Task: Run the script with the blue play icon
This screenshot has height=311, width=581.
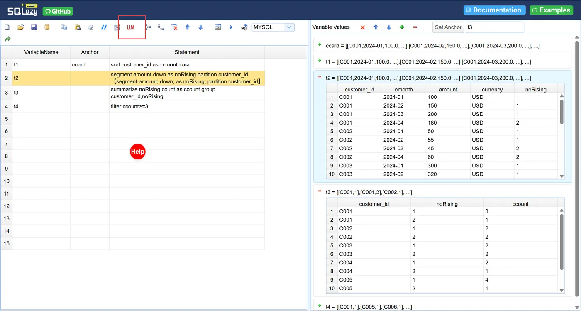Action: (x=231, y=27)
